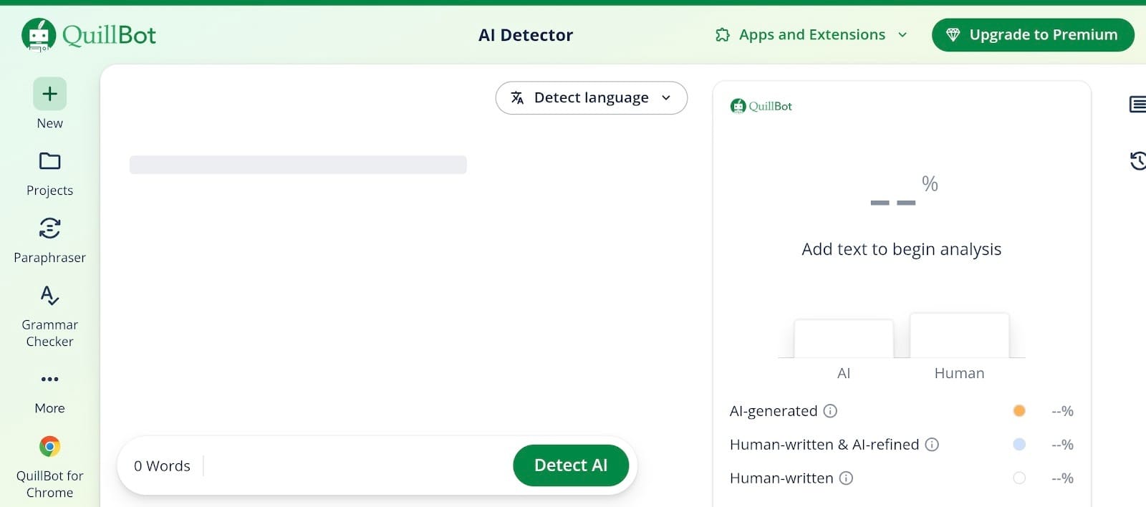
Task: Click the '0 Words' counter
Action: point(162,466)
